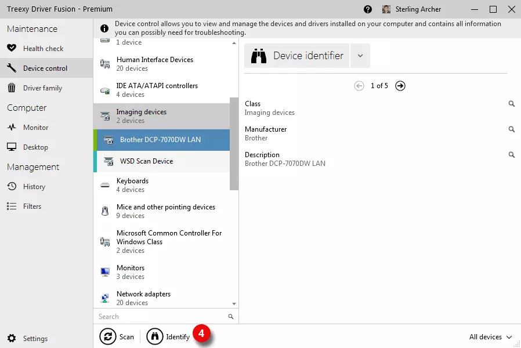521x348 pixels.
Task: Click the IDE ATA/ATAPI controllers icon
Action: (105, 90)
